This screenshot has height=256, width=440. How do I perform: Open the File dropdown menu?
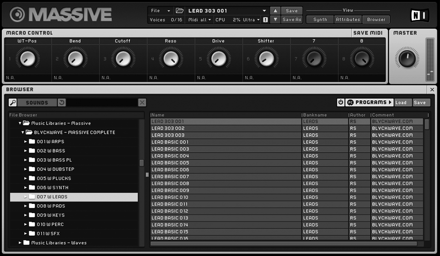pyautogui.click(x=160, y=11)
